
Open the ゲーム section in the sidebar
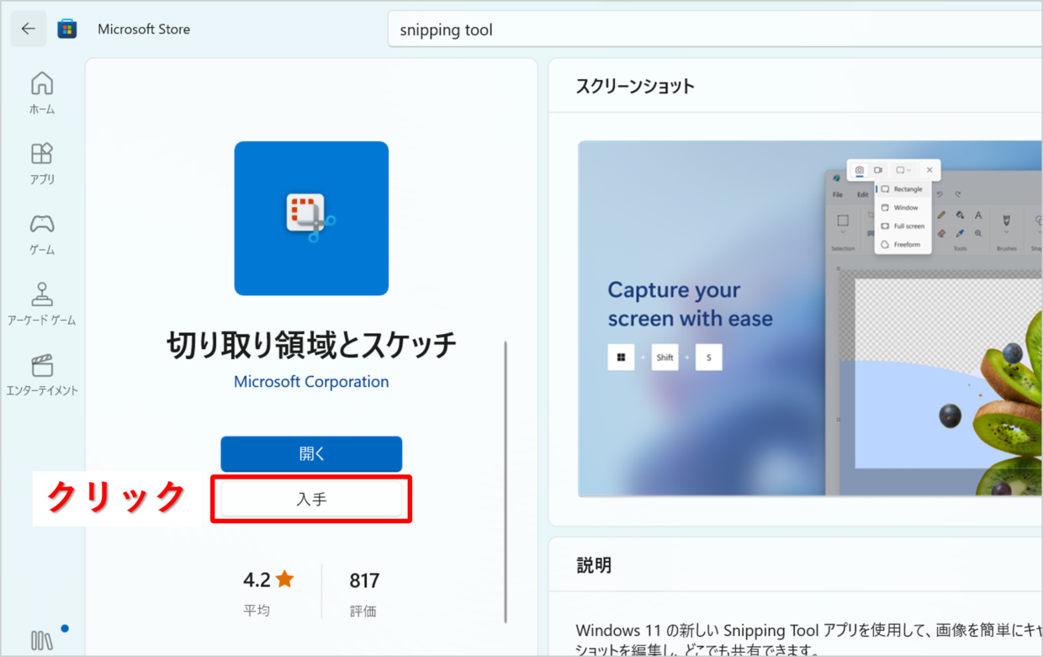(x=42, y=235)
